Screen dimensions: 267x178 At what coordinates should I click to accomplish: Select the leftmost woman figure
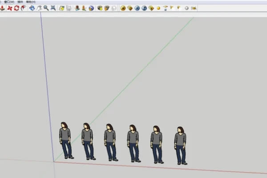pyautogui.click(x=66, y=140)
